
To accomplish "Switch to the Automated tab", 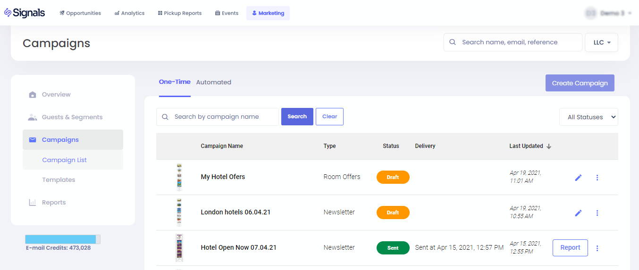I will pyautogui.click(x=213, y=82).
